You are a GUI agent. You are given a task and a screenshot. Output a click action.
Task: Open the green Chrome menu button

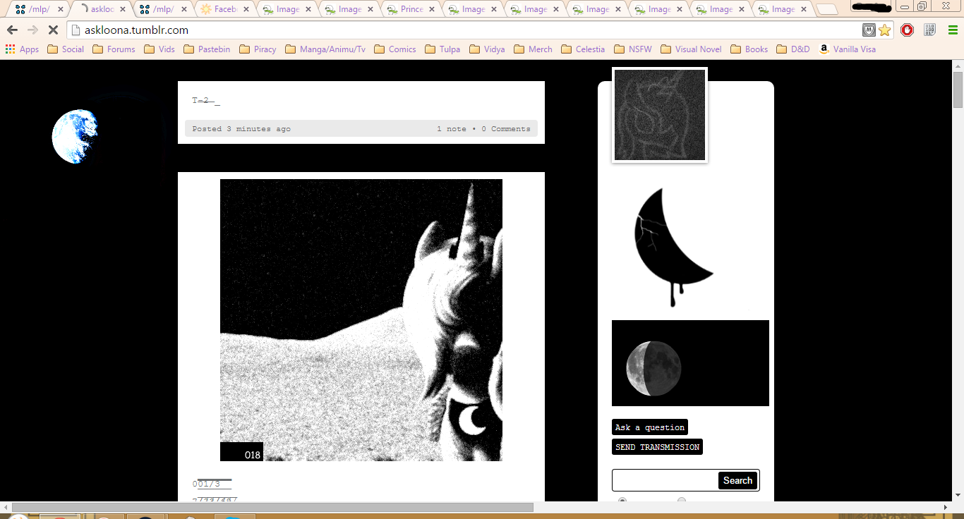point(952,30)
